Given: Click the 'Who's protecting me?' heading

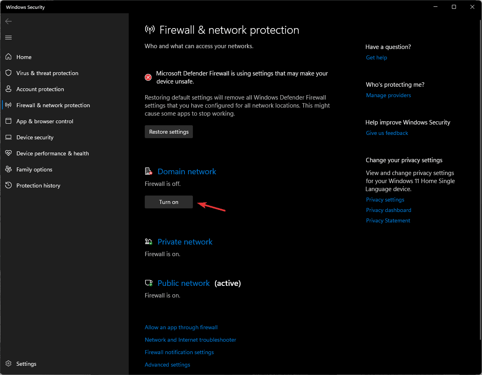Looking at the screenshot, I should (395, 85).
